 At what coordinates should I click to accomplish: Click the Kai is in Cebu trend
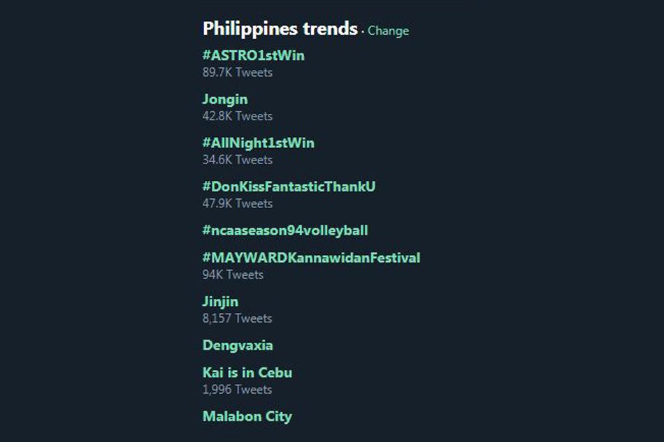tap(247, 373)
